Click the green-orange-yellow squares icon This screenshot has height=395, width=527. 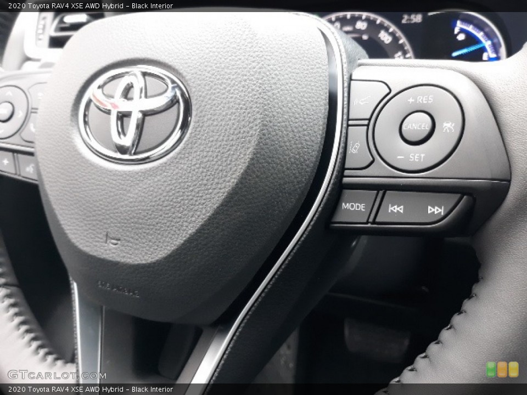(x=502, y=369)
